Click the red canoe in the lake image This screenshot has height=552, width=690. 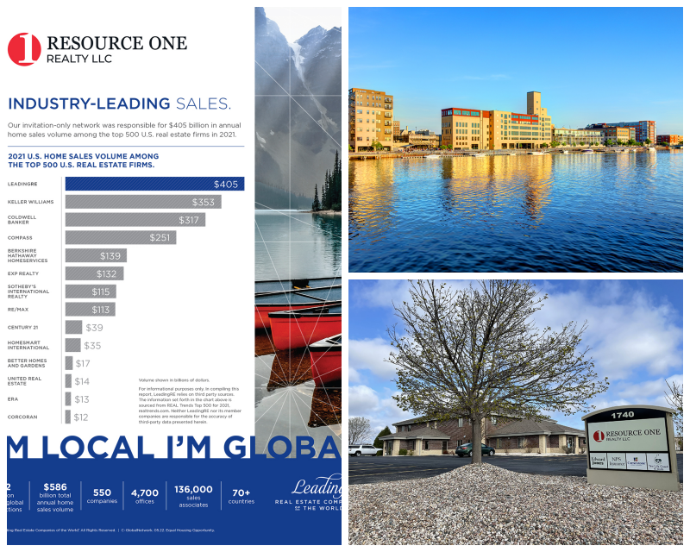tap(305, 328)
